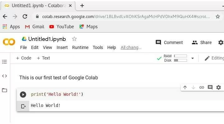Expand the RAM and Disk dropdown arrow
The width and height of the screenshot is (224, 124).
coord(193,58)
